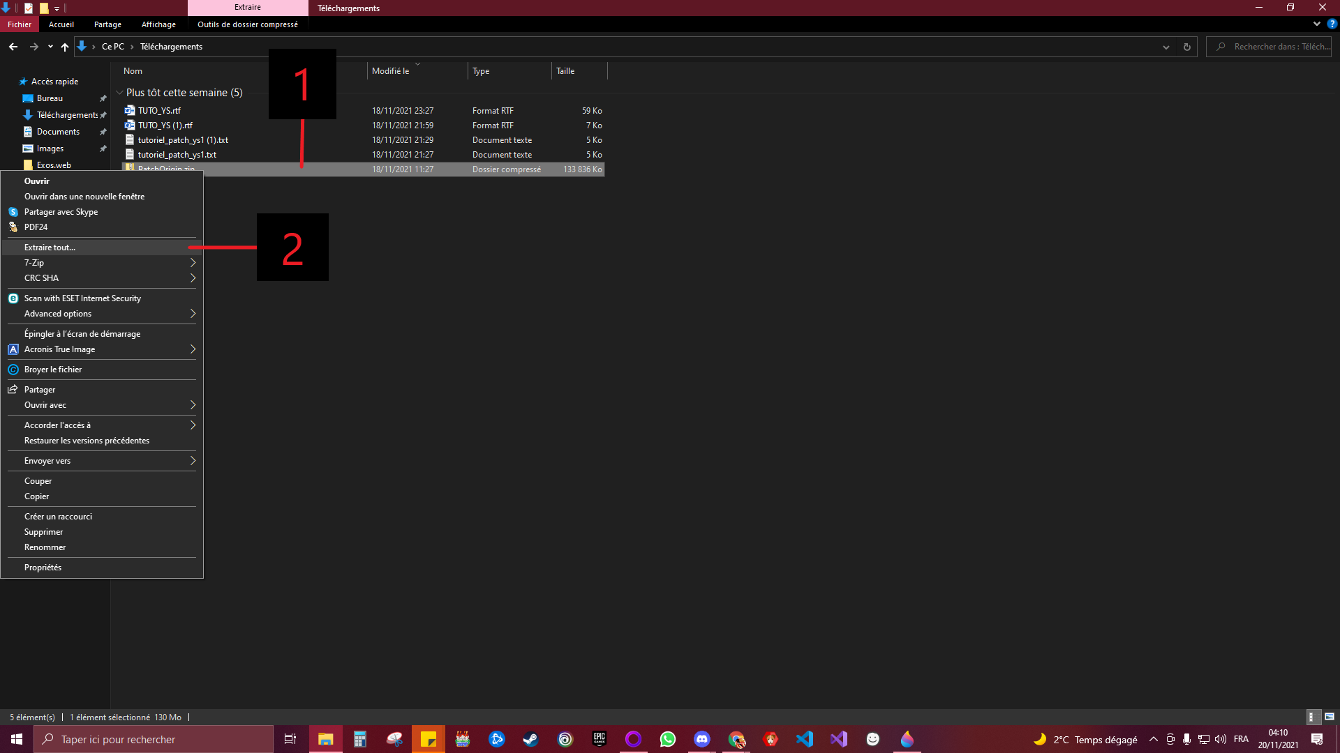This screenshot has width=1340, height=753.
Task: Expand the ribbon with the chevron
Action: (x=1317, y=24)
